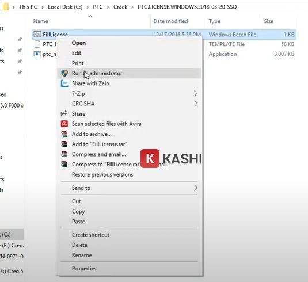Screen dimensions: 308x282
Task: Sort by the Type column header
Action: (x=215, y=21)
